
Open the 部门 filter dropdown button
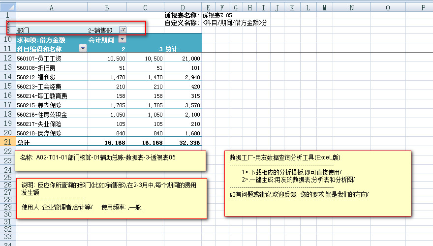[x=123, y=30]
